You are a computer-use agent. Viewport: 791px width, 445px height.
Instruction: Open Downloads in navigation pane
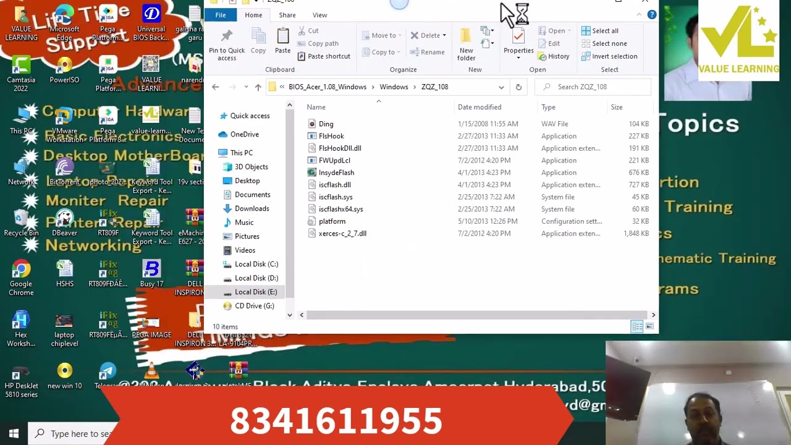[252, 209]
